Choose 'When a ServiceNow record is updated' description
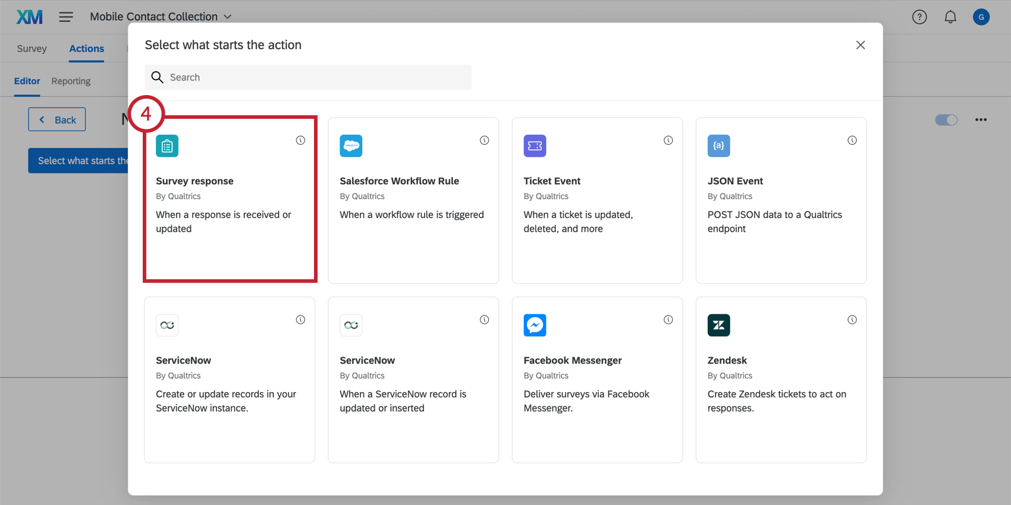The image size is (1011, 505). pyautogui.click(x=403, y=401)
